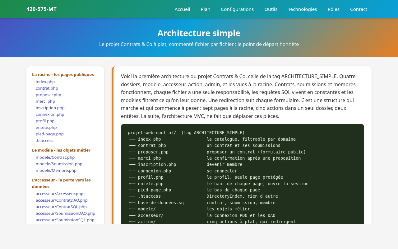Click the code comment 'le catalogue, filtrable par domaine'
This screenshot has width=398, height=249.
click(x=251, y=139)
